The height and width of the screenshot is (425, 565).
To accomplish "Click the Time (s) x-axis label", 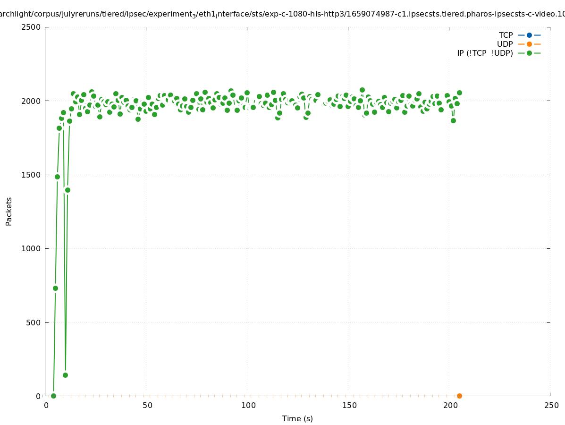I will tap(297, 418).
